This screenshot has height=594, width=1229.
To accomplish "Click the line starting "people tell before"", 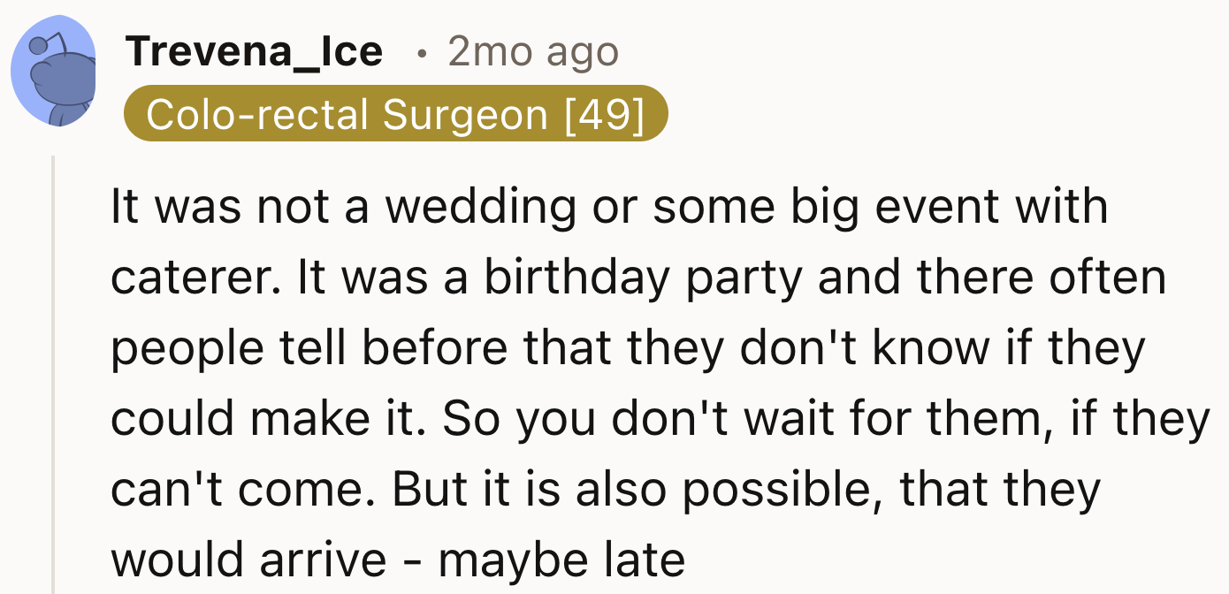I will (627, 348).
